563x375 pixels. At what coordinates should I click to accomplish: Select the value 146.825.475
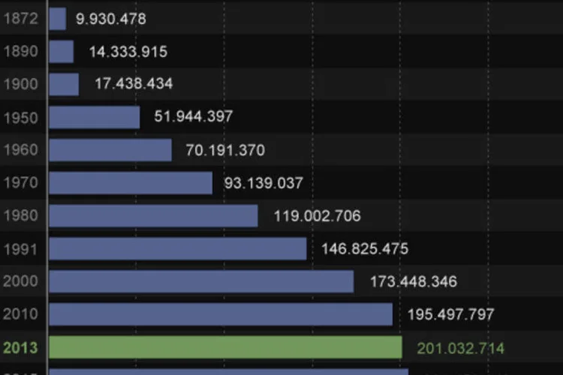click(365, 249)
